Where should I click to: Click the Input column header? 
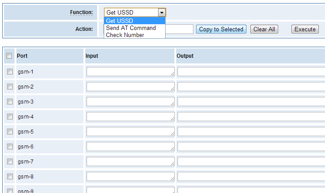point(92,56)
